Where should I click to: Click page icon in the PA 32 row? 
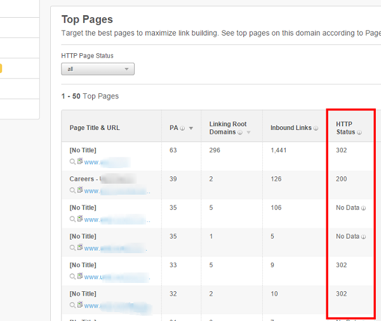[80, 305]
